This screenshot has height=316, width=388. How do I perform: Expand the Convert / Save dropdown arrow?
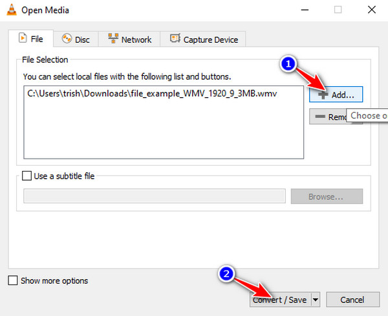tap(316, 300)
